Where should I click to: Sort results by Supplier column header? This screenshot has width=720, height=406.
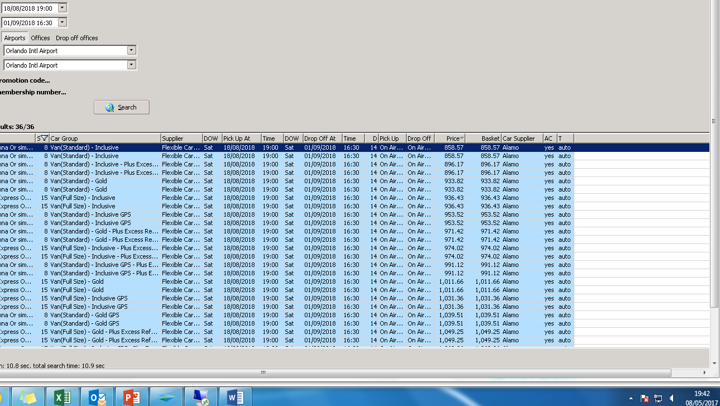click(x=181, y=138)
